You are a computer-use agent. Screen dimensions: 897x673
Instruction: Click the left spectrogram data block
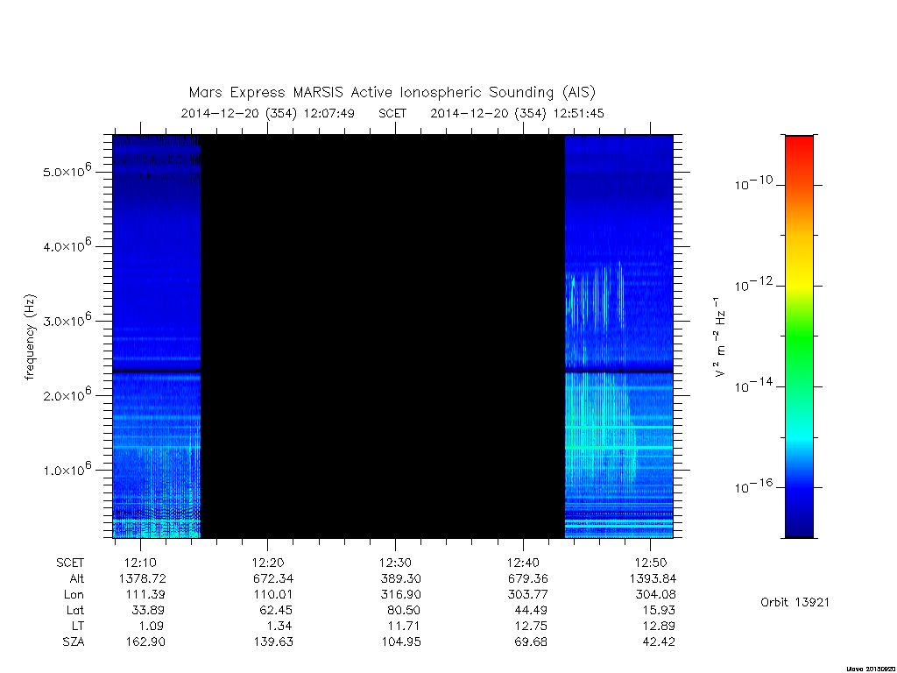click(157, 336)
